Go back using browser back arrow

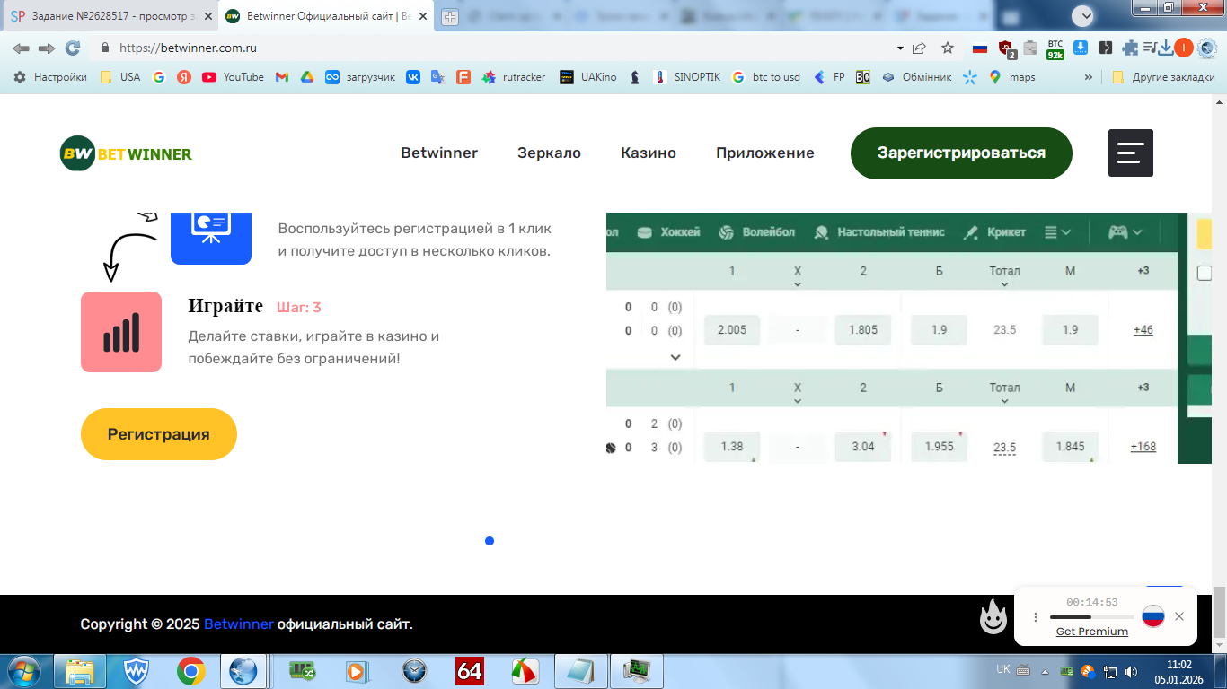[x=21, y=48]
